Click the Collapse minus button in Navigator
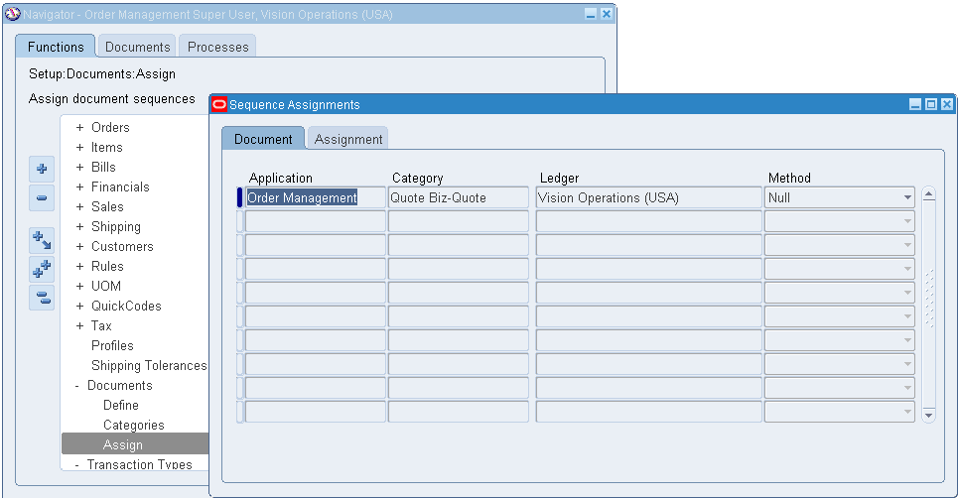This screenshot has height=498, width=958. [x=42, y=197]
